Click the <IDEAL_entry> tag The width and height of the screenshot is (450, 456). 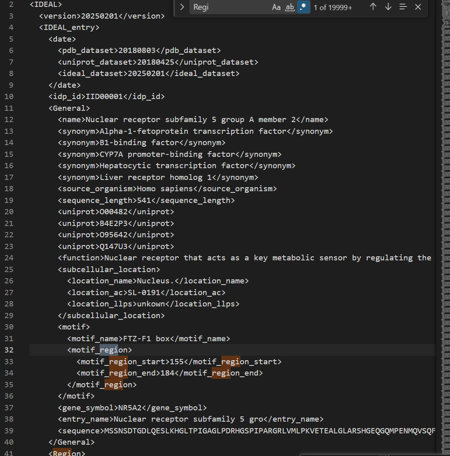tap(69, 27)
